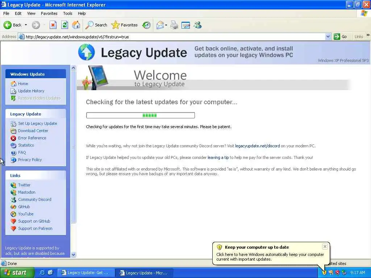Stop loading with the red X icon
371x278 pixels.
tap(53, 25)
